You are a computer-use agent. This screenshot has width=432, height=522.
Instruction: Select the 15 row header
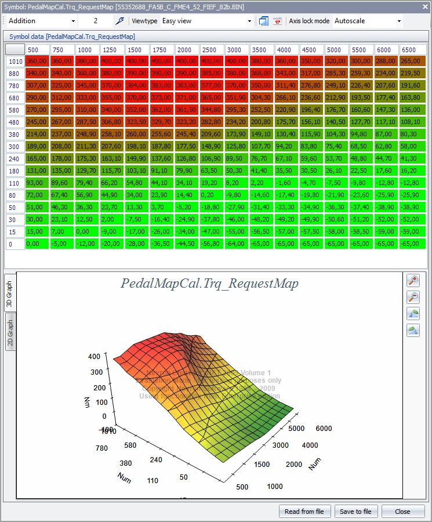[x=15, y=231]
